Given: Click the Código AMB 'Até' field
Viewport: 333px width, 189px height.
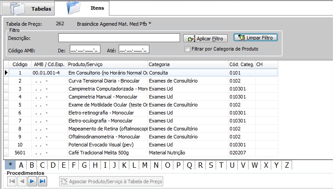Looking at the screenshot, I should [x=134, y=49].
